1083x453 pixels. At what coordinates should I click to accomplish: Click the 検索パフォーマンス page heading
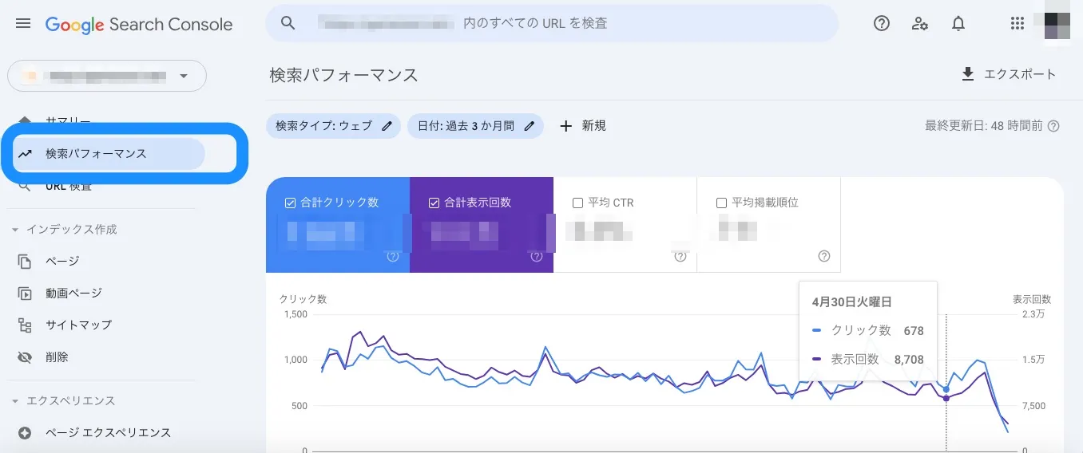coord(343,75)
